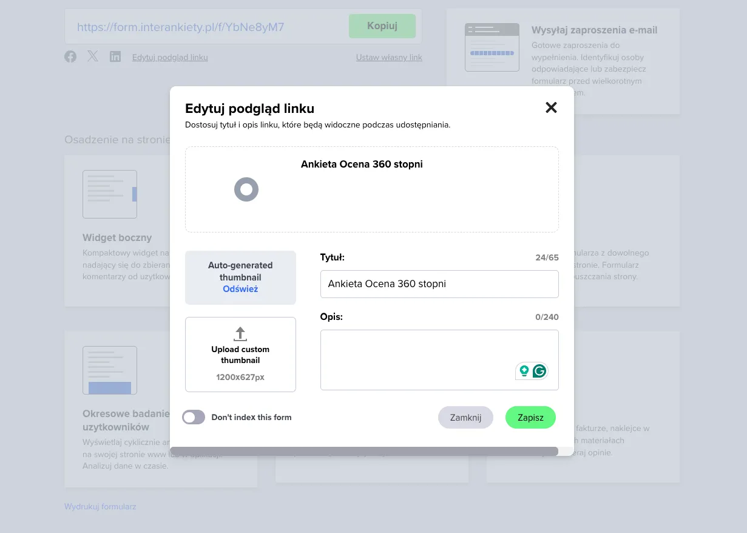Click the Wydrukuj formularz link
747x533 pixels.
100,506
